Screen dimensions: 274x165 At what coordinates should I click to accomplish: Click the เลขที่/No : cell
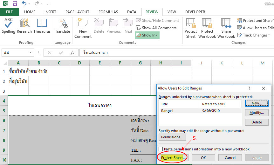[x=143, y=121]
